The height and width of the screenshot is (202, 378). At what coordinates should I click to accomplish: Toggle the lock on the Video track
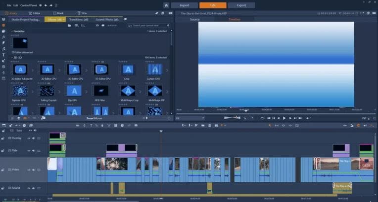pyautogui.click(x=2, y=170)
